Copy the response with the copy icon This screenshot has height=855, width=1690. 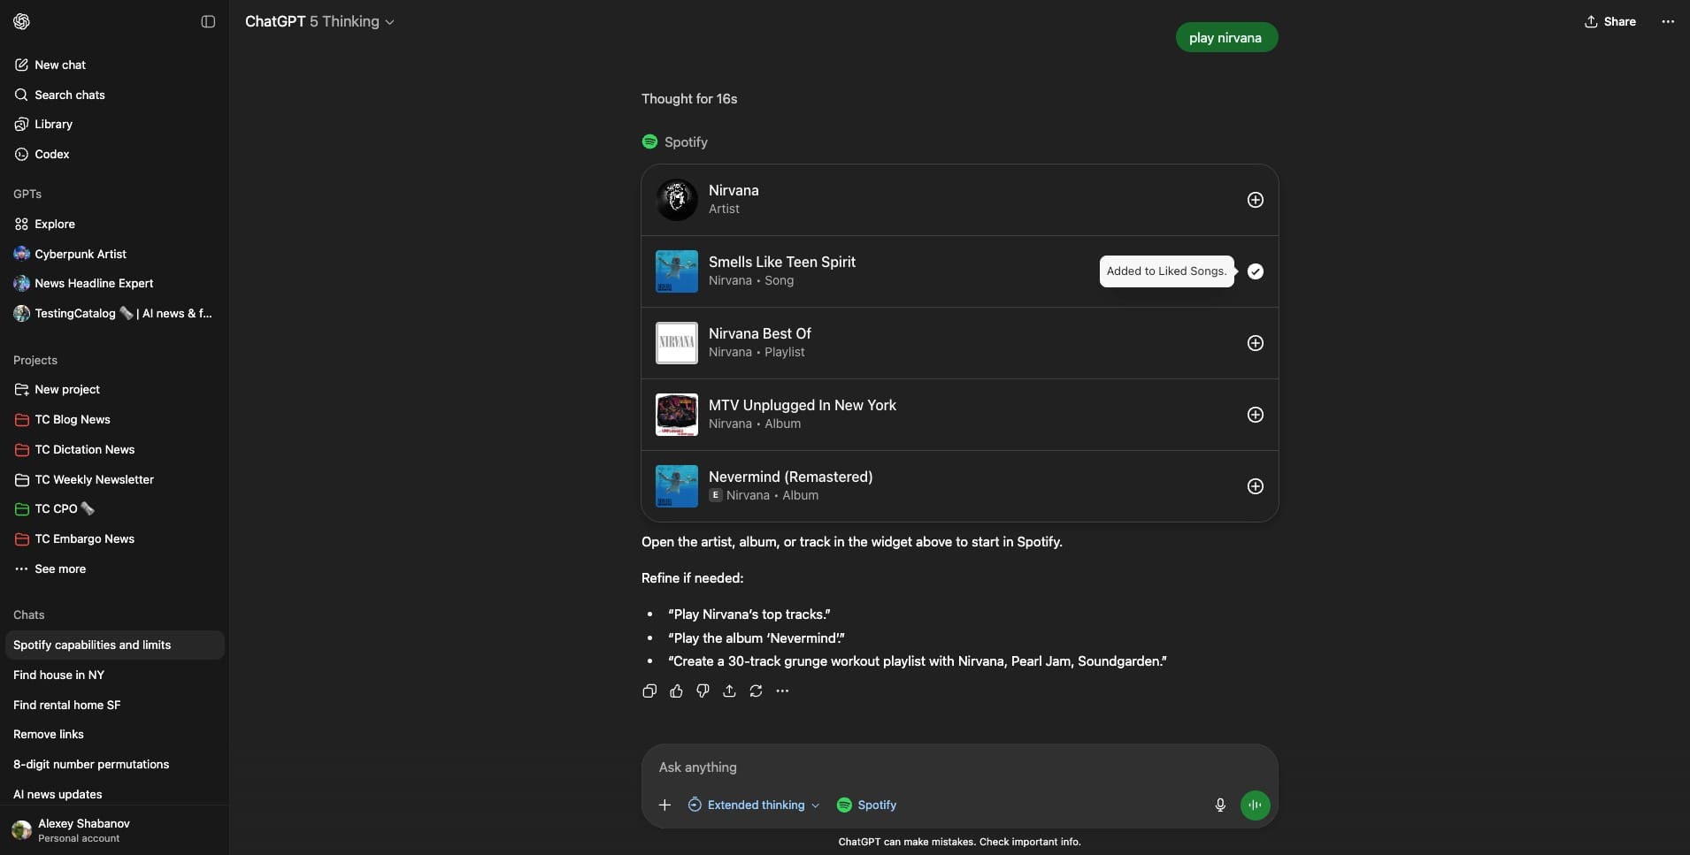tap(649, 691)
